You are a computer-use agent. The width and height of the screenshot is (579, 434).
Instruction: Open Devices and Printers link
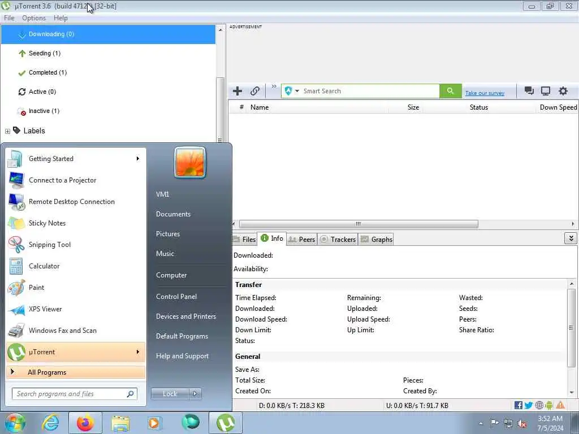pyautogui.click(x=185, y=316)
